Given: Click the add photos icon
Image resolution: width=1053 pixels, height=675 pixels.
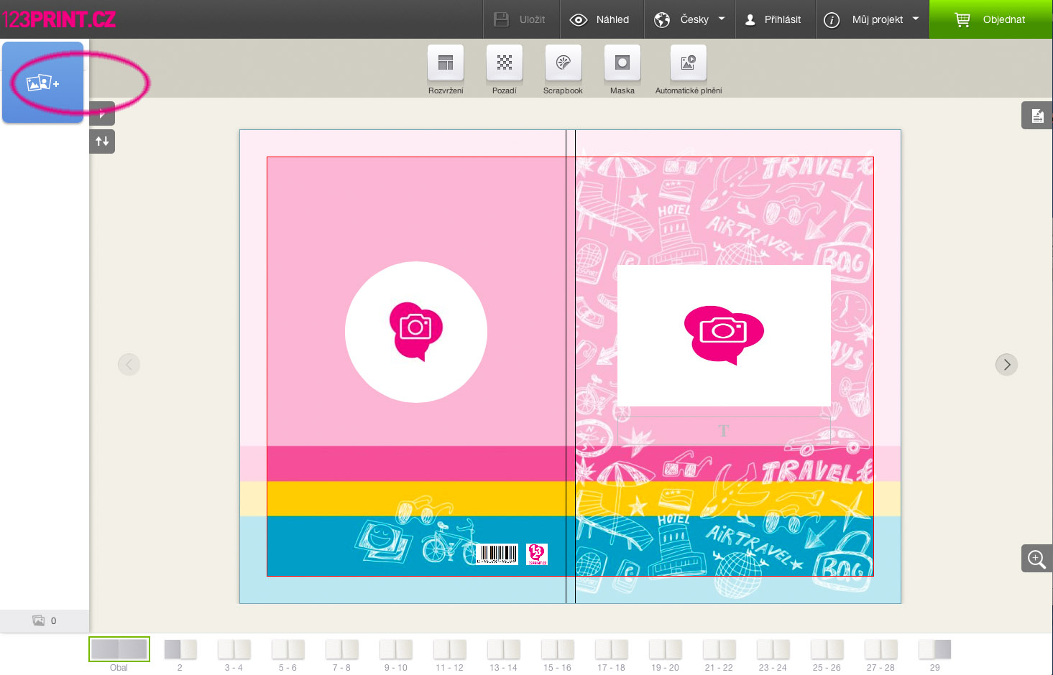Looking at the screenshot, I should [x=42, y=83].
